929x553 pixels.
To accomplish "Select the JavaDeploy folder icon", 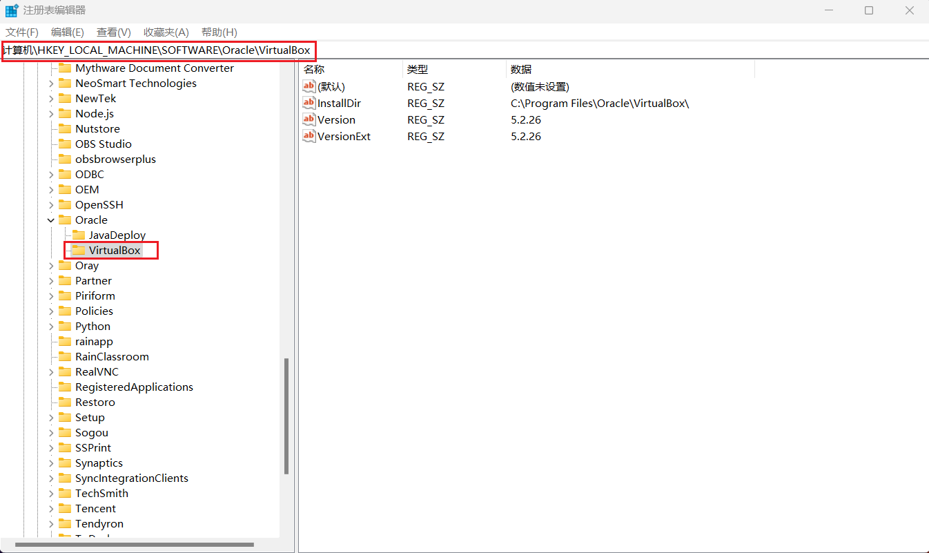I will (x=77, y=235).
